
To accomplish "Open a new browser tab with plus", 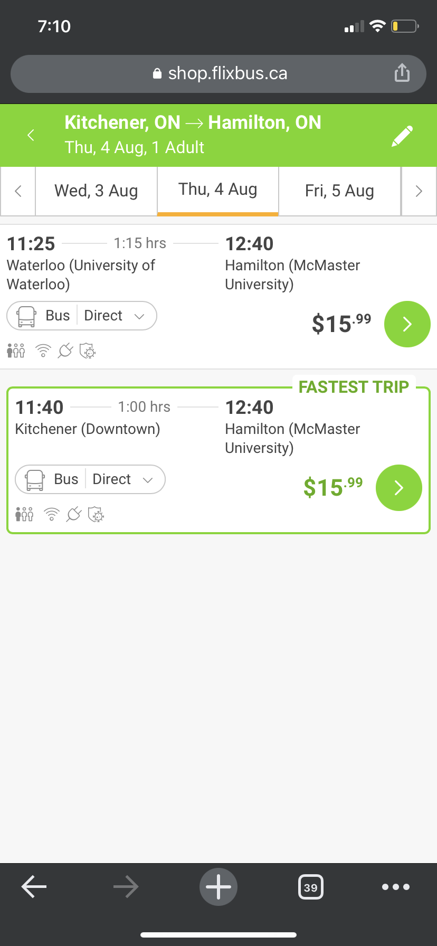I will click(218, 887).
